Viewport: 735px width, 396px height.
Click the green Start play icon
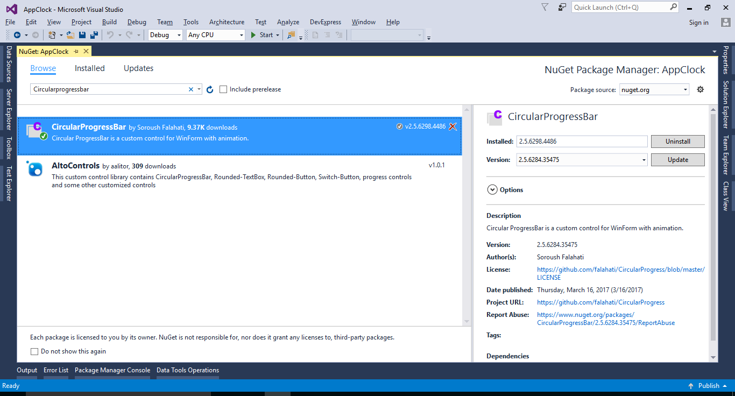253,35
